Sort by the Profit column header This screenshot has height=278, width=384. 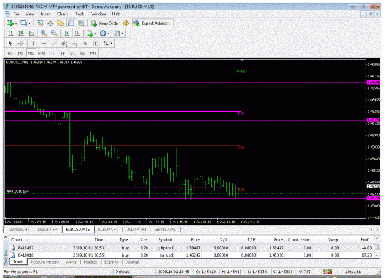(366, 239)
